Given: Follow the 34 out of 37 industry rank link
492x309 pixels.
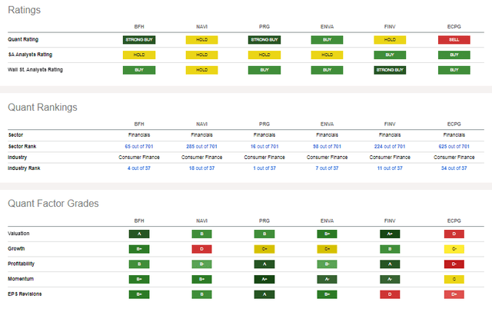Looking at the screenshot, I should click(454, 168).
